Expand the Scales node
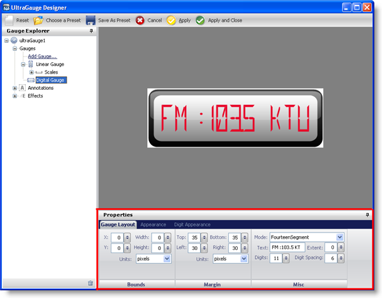Image resolution: width=383 pixels, height=299 pixels. coord(31,72)
